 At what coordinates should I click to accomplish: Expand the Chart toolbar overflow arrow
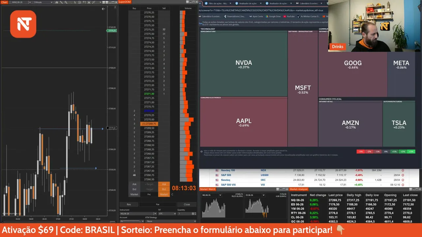coord(100,2)
